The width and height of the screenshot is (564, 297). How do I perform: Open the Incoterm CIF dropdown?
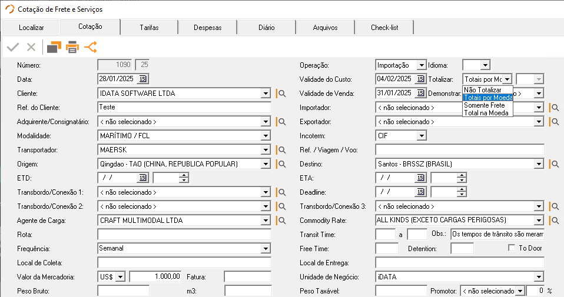(421, 136)
